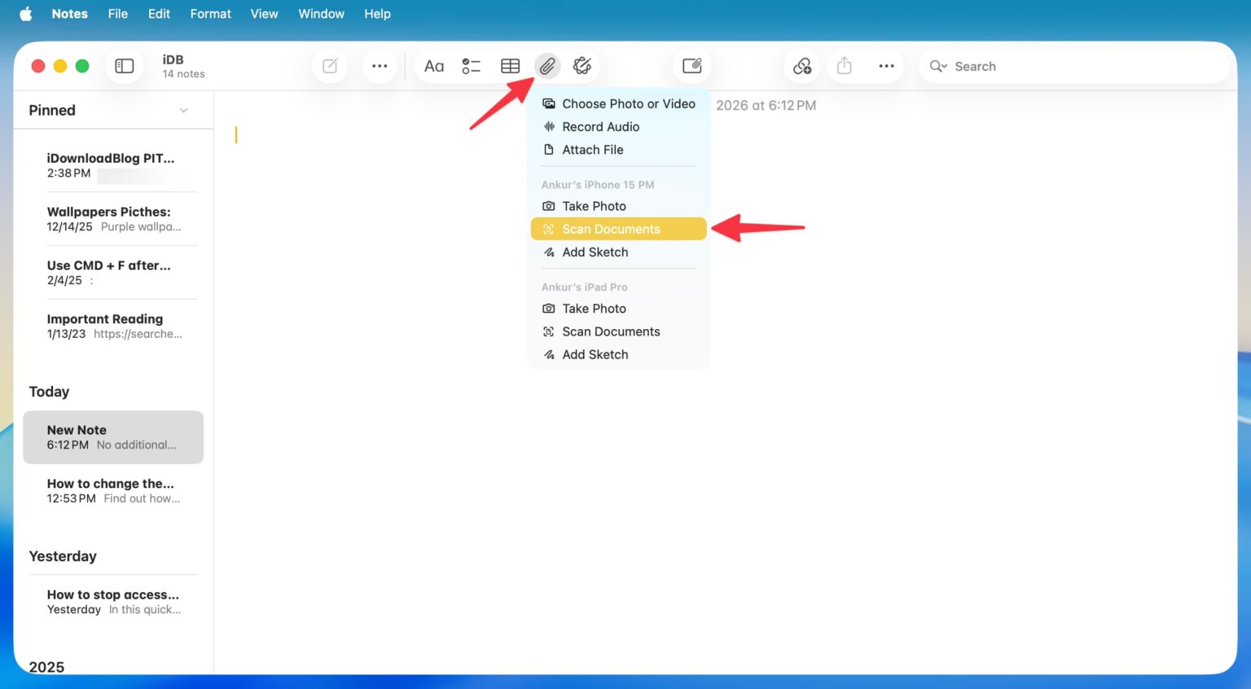Image resolution: width=1251 pixels, height=689 pixels.
Task: Open the Format menu in the menu bar
Action: 211,14
